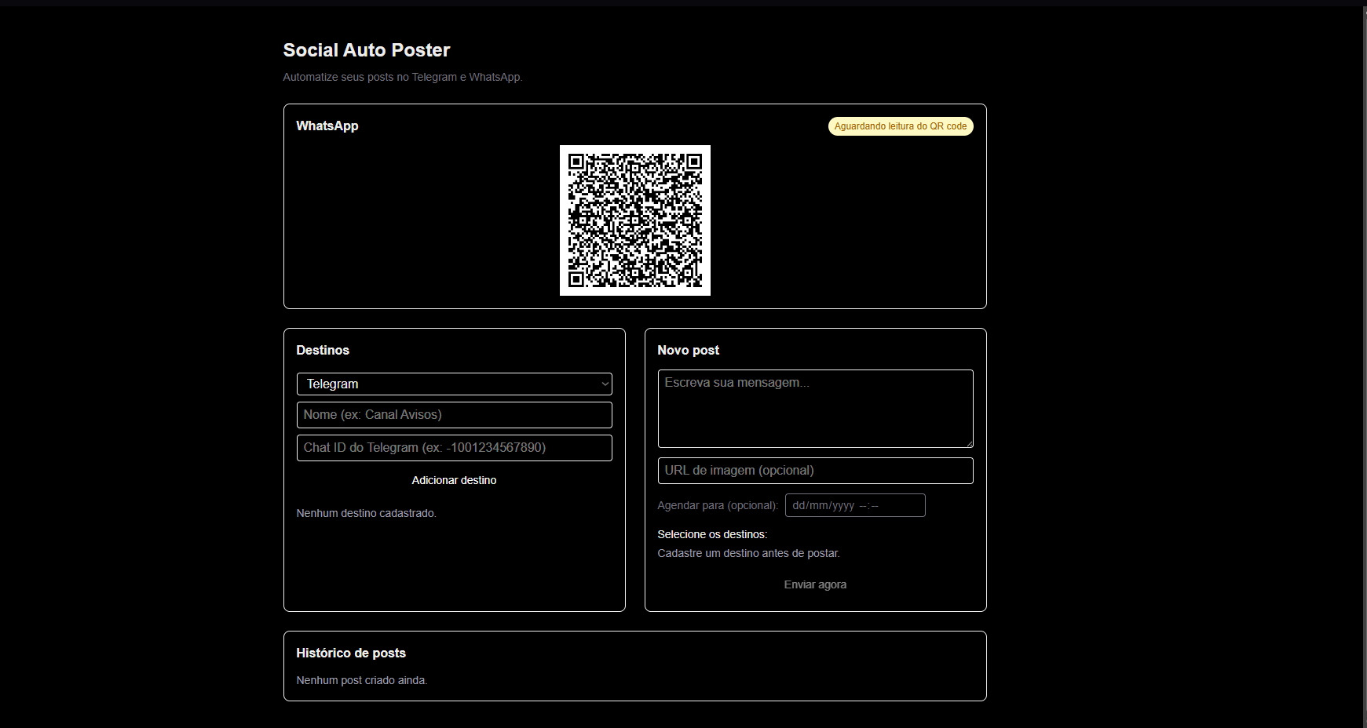Click the Destinos panel heading

point(323,350)
